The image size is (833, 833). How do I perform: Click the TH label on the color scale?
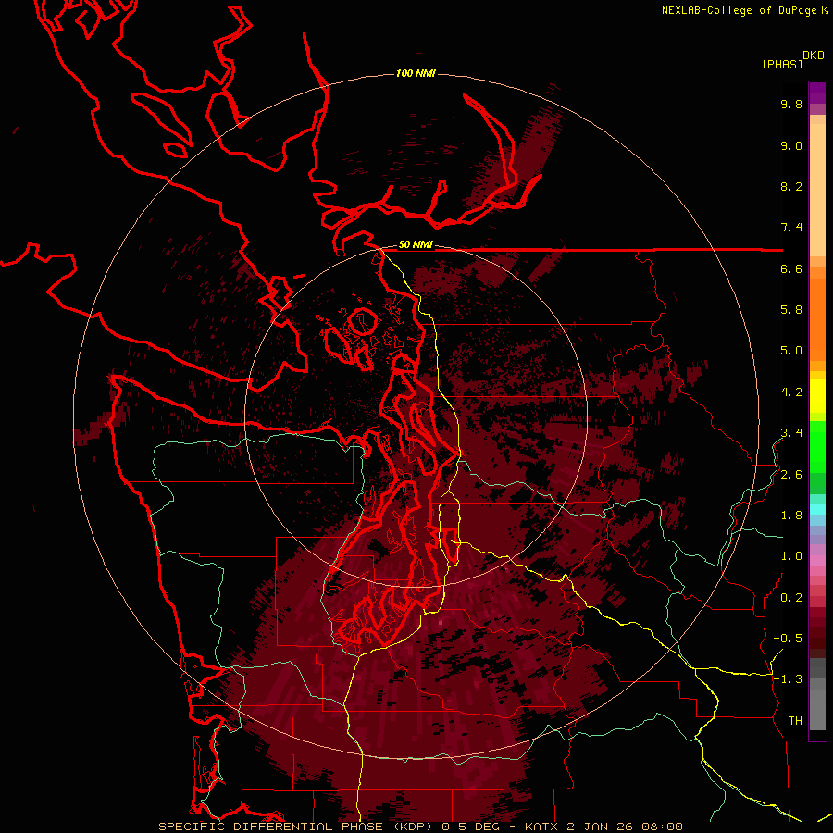point(795,721)
